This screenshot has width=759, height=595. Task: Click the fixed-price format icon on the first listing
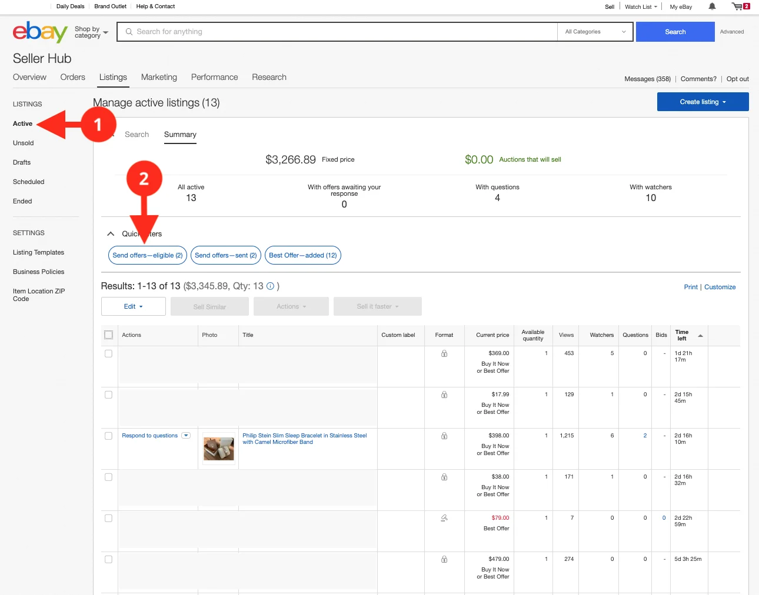(x=444, y=353)
